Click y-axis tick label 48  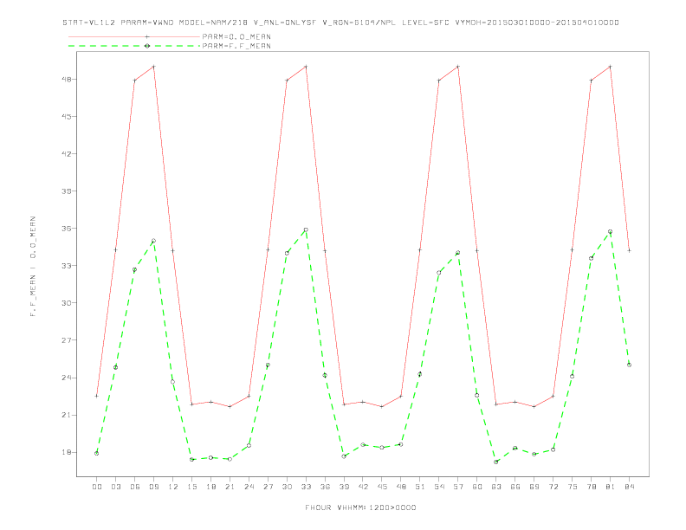coord(68,79)
